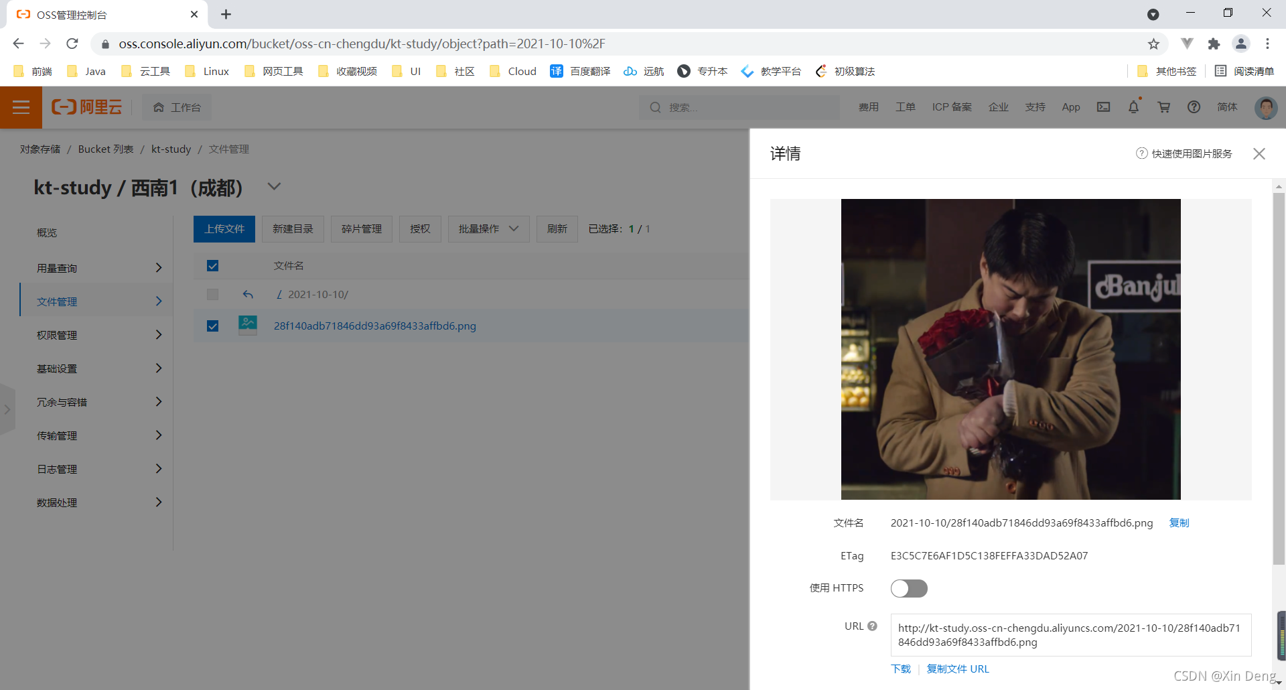Close the 详情 panel

click(1259, 153)
